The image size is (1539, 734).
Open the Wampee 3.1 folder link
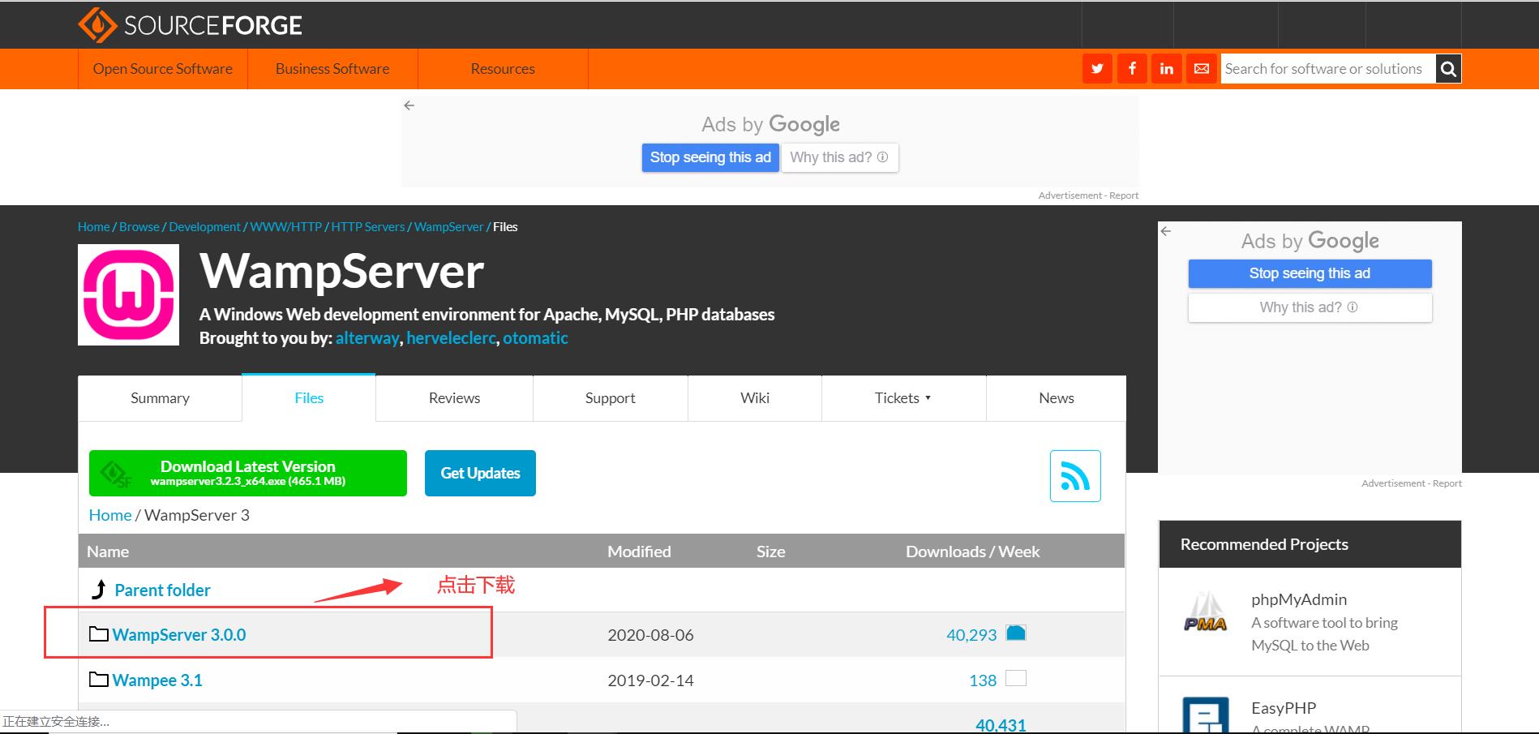coord(157,680)
